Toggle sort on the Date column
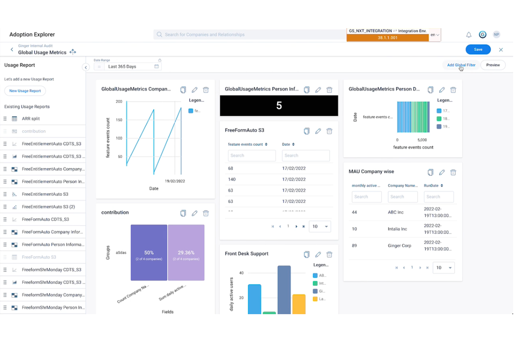This screenshot has height=343, width=515. pos(294,144)
